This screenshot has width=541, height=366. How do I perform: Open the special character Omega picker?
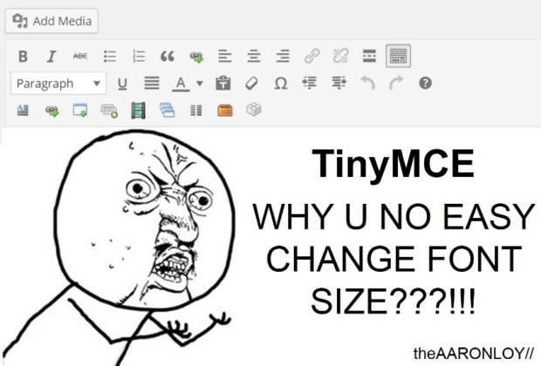click(x=280, y=84)
